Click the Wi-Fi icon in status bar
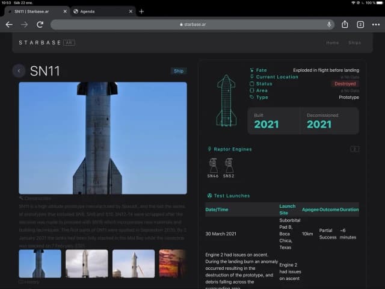 click(x=353, y=2)
